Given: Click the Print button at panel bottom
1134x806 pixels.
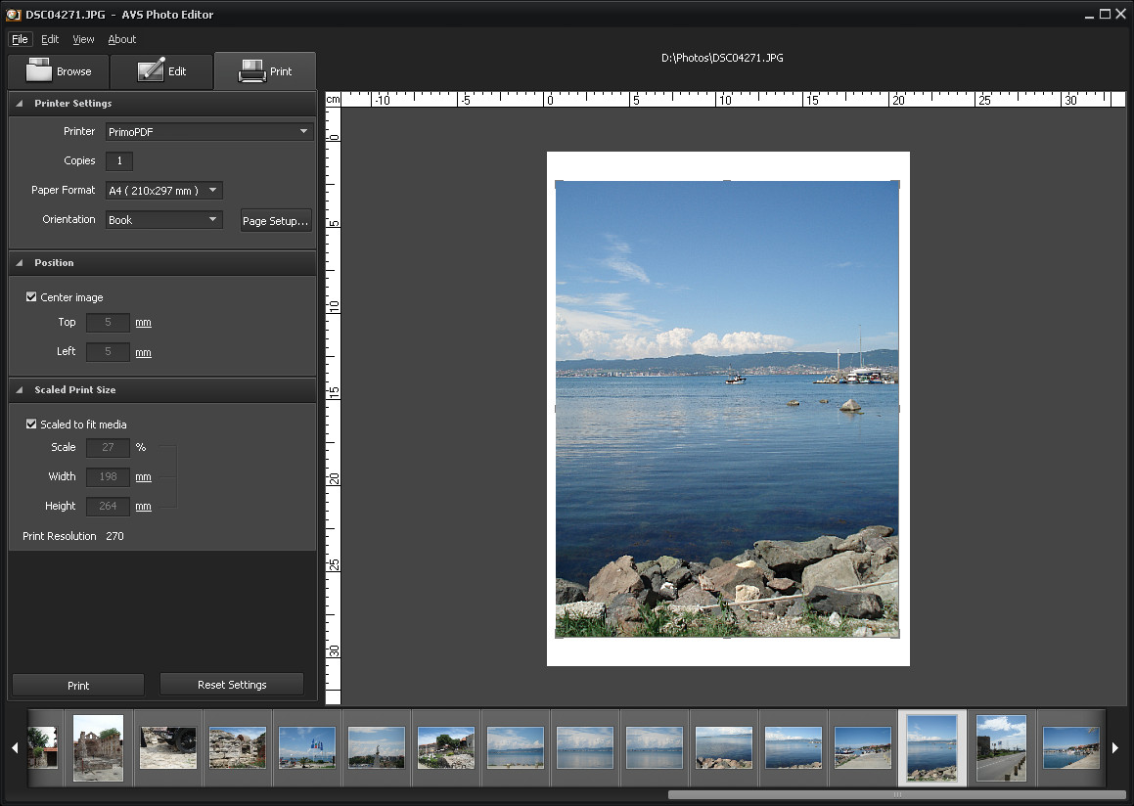Looking at the screenshot, I should click(x=78, y=685).
